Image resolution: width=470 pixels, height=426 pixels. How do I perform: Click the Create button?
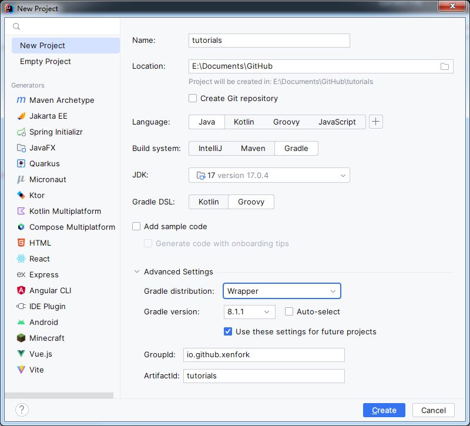384,410
